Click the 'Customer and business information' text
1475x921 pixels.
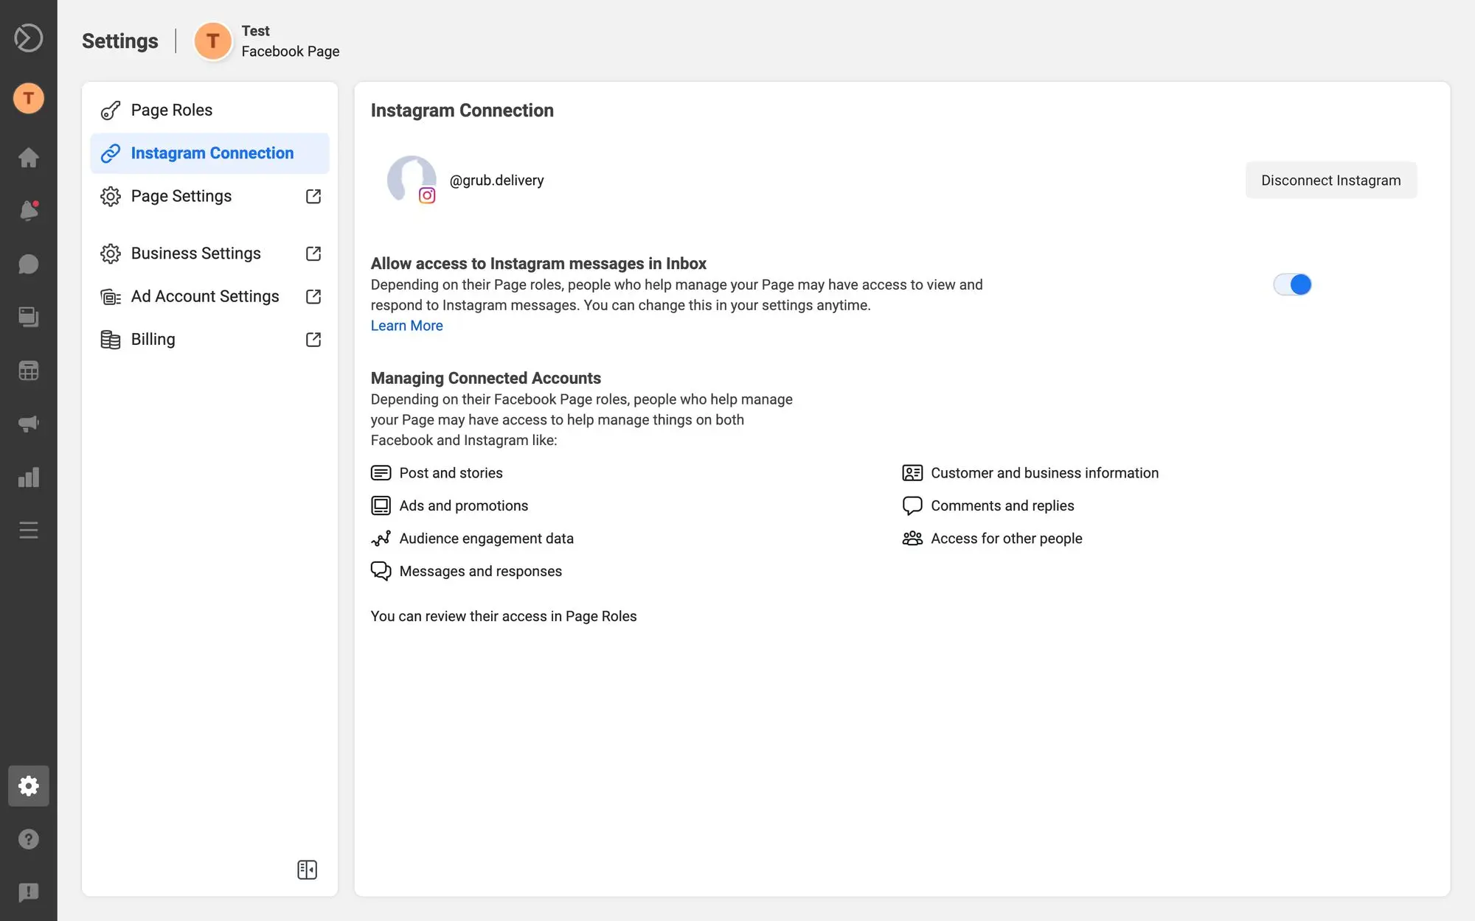click(1044, 473)
